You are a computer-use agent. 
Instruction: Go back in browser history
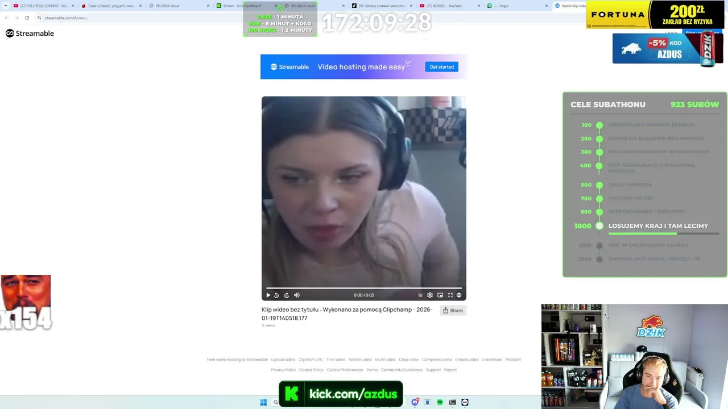point(6,18)
